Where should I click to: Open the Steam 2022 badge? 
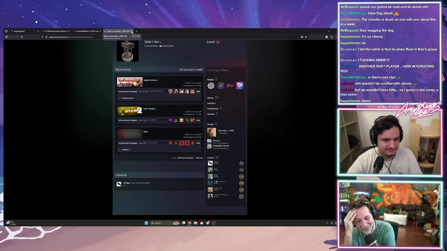(x=240, y=86)
